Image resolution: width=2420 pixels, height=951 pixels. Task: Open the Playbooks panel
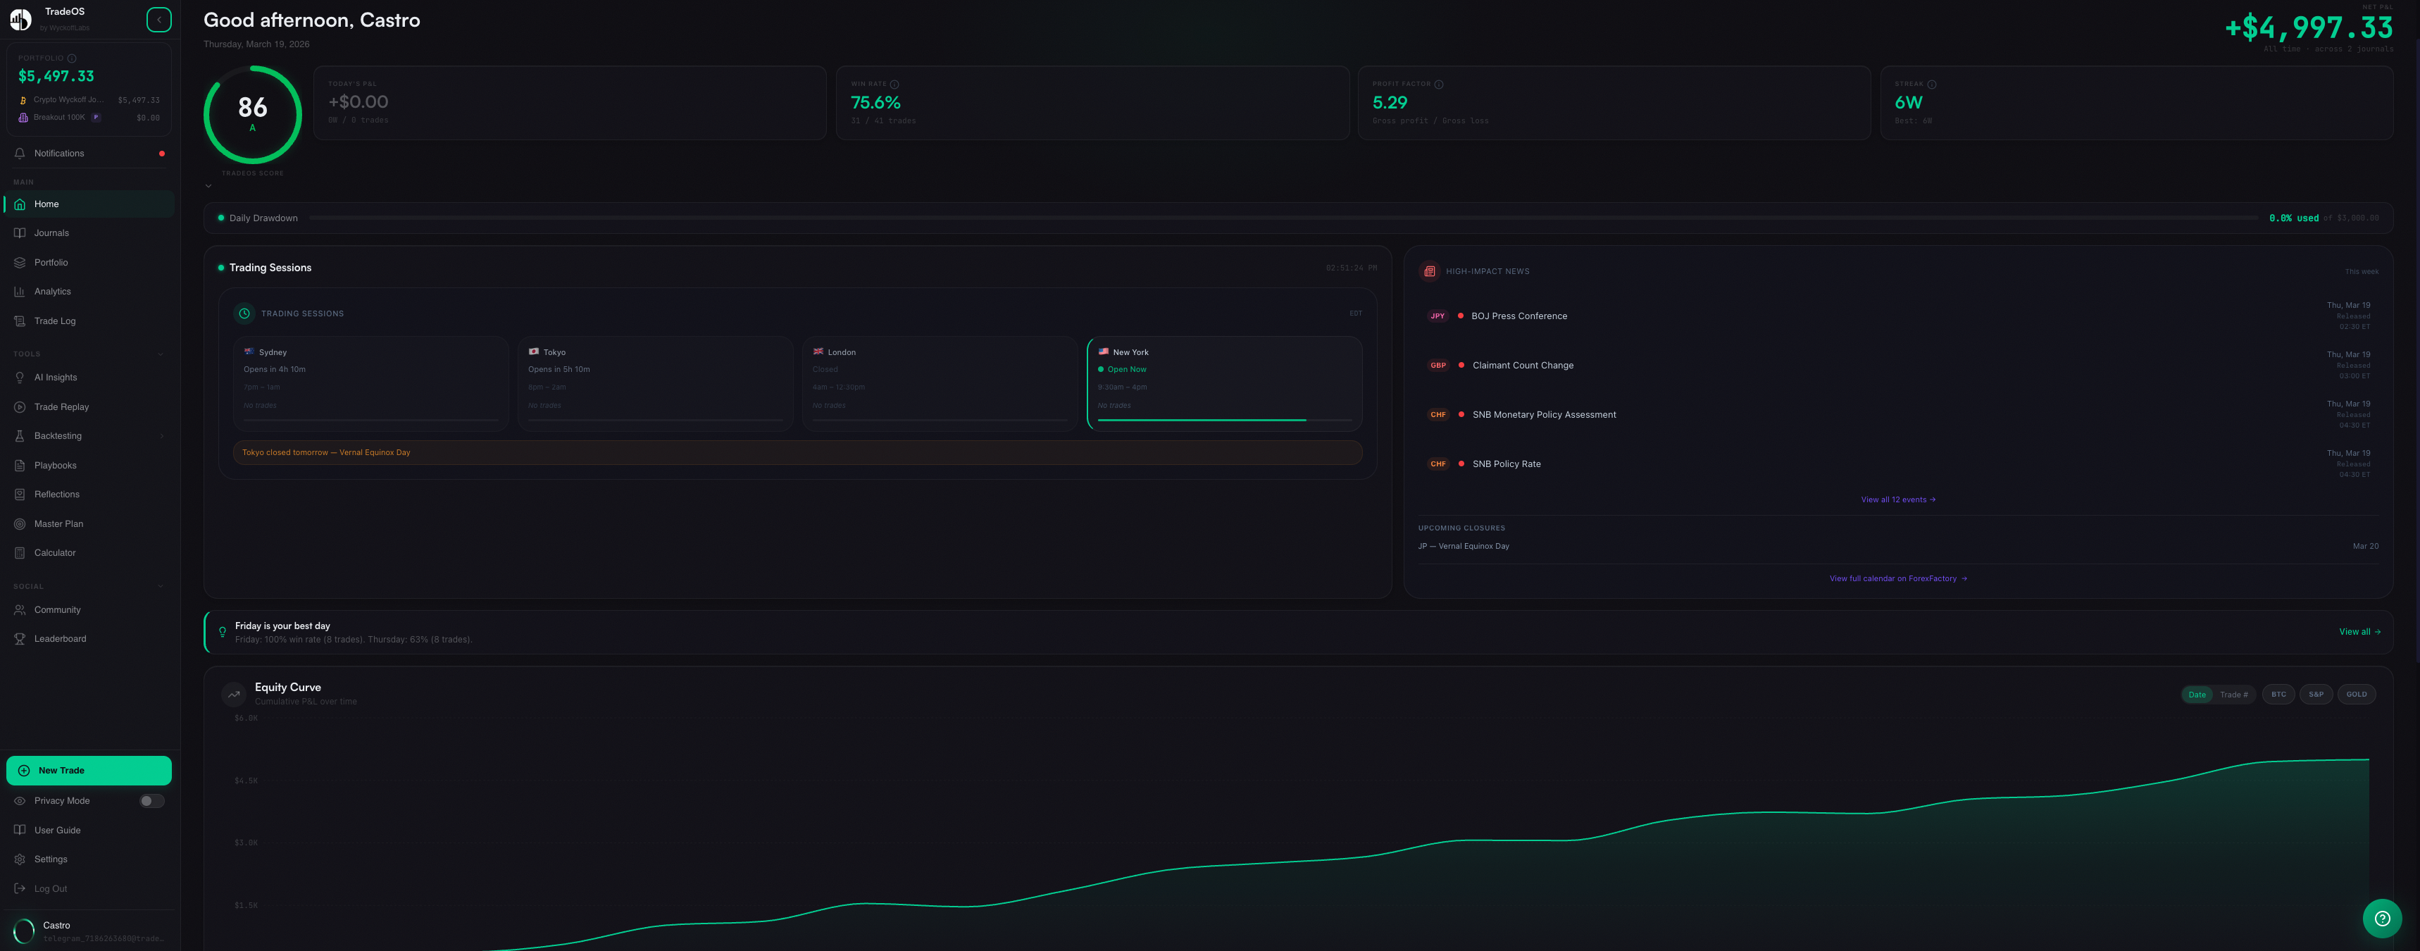(54, 464)
